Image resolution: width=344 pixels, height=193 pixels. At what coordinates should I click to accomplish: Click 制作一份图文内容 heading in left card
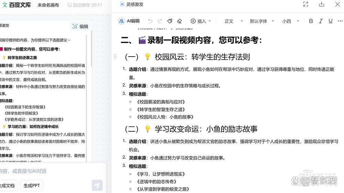click(x=32, y=49)
